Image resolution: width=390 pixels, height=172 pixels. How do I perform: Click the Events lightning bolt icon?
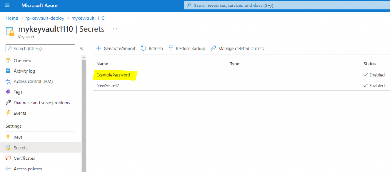[x=8, y=113]
